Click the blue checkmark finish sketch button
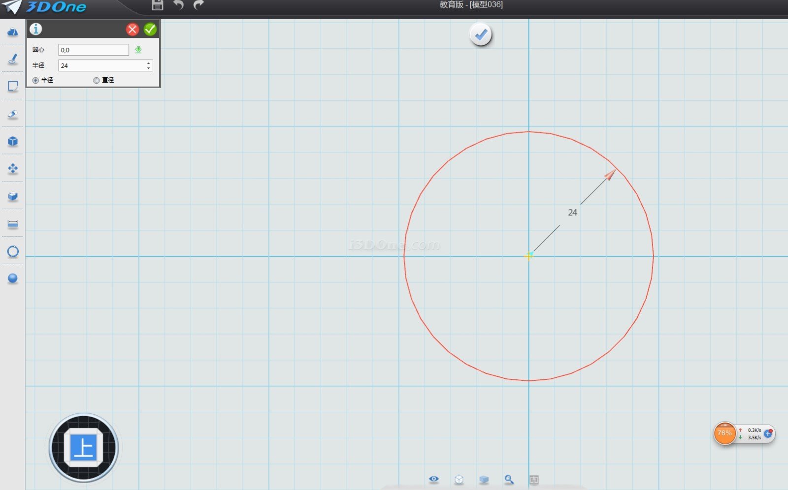 tap(481, 35)
